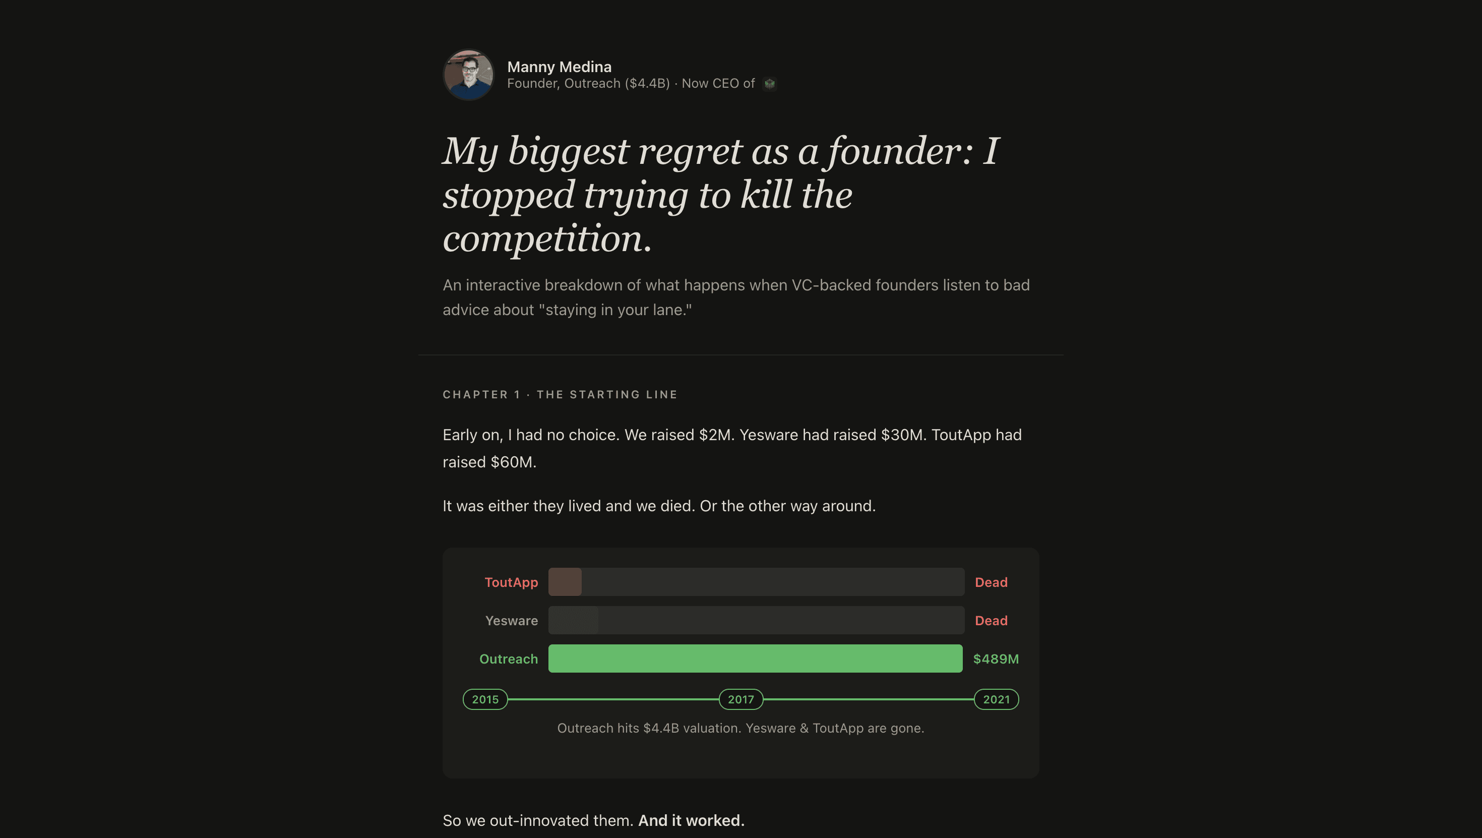The width and height of the screenshot is (1482, 838).
Task: Click Manny Medina's profile photo
Action: click(468, 75)
